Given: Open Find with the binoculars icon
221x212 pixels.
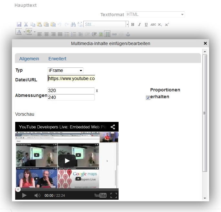Looking at the screenshot, I should 73,24.
